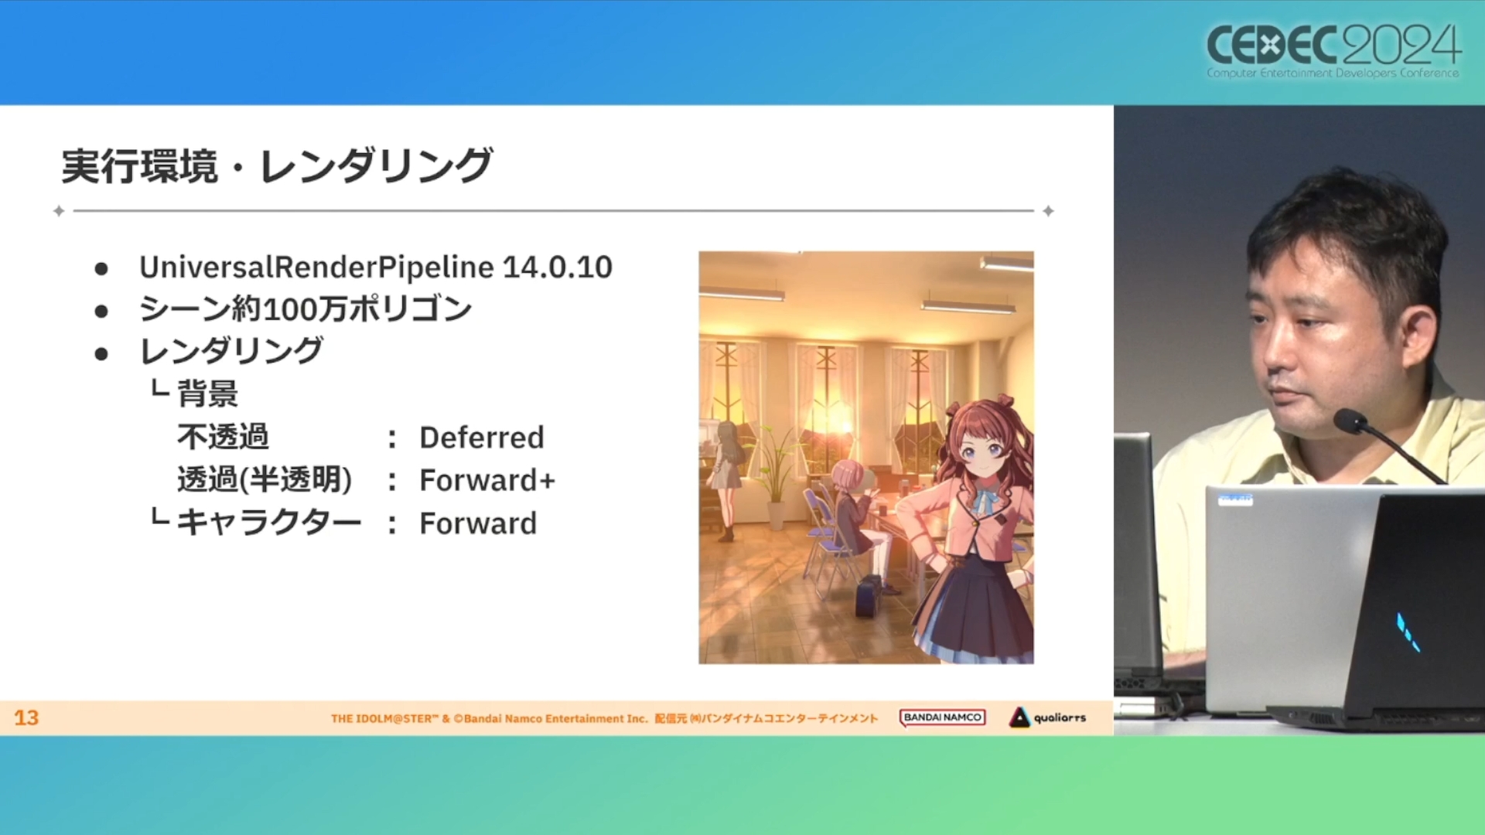Click the 背景 sub-item text
The width and height of the screenshot is (1485, 835).
tap(207, 394)
